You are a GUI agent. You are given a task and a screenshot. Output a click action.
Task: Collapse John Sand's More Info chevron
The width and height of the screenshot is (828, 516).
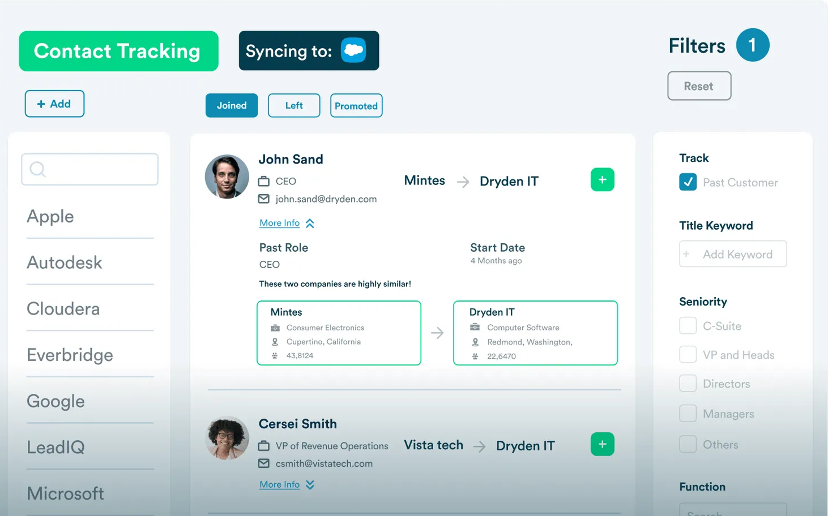pos(310,223)
